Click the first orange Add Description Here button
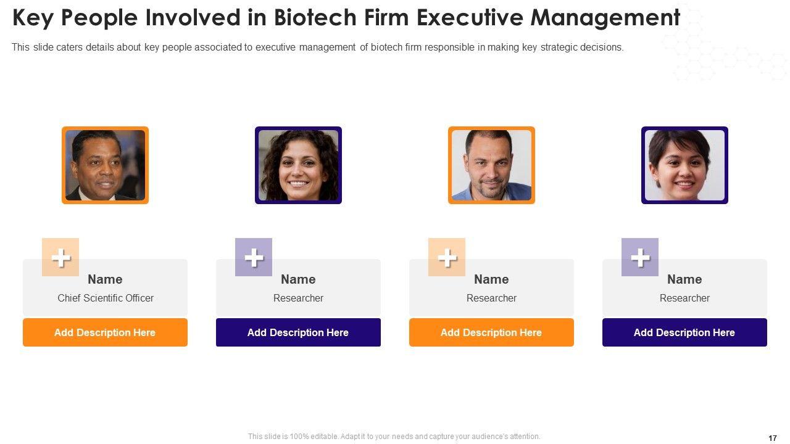This screenshot has width=790, height=444. coord(105,332)
